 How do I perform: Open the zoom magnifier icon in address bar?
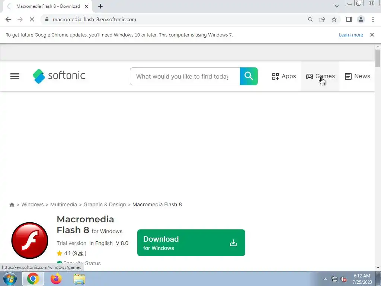click(x=310, y=19)
